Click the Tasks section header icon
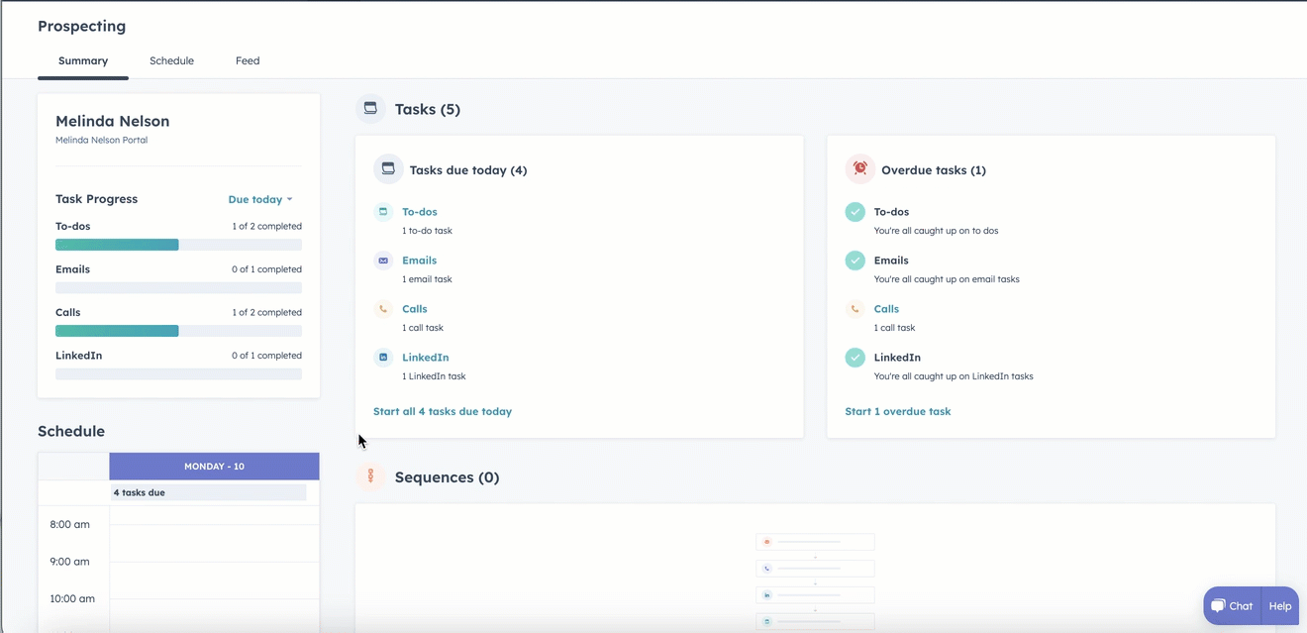Image resolution: width=1307 pixels, height=633 pixels. click(369, 108)
